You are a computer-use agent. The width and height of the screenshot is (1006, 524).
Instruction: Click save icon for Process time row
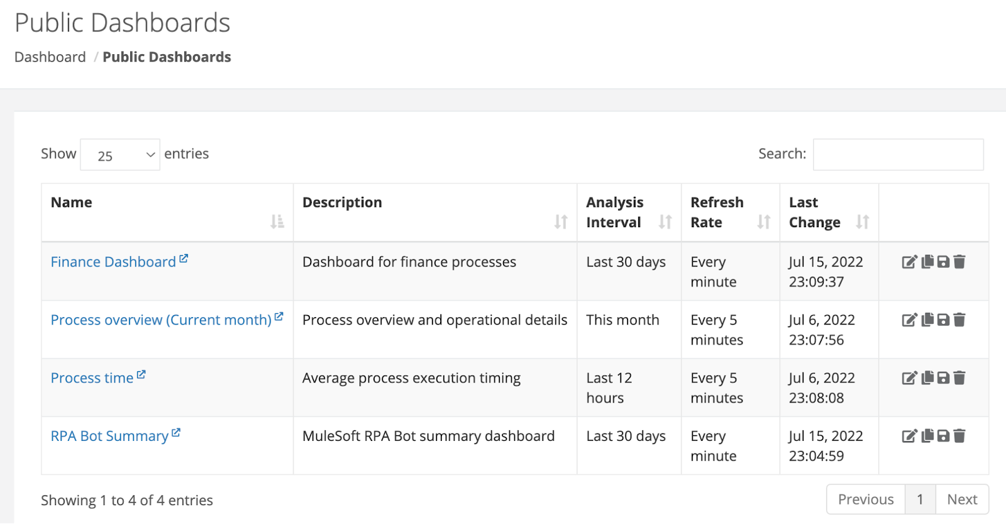point(943,378)
